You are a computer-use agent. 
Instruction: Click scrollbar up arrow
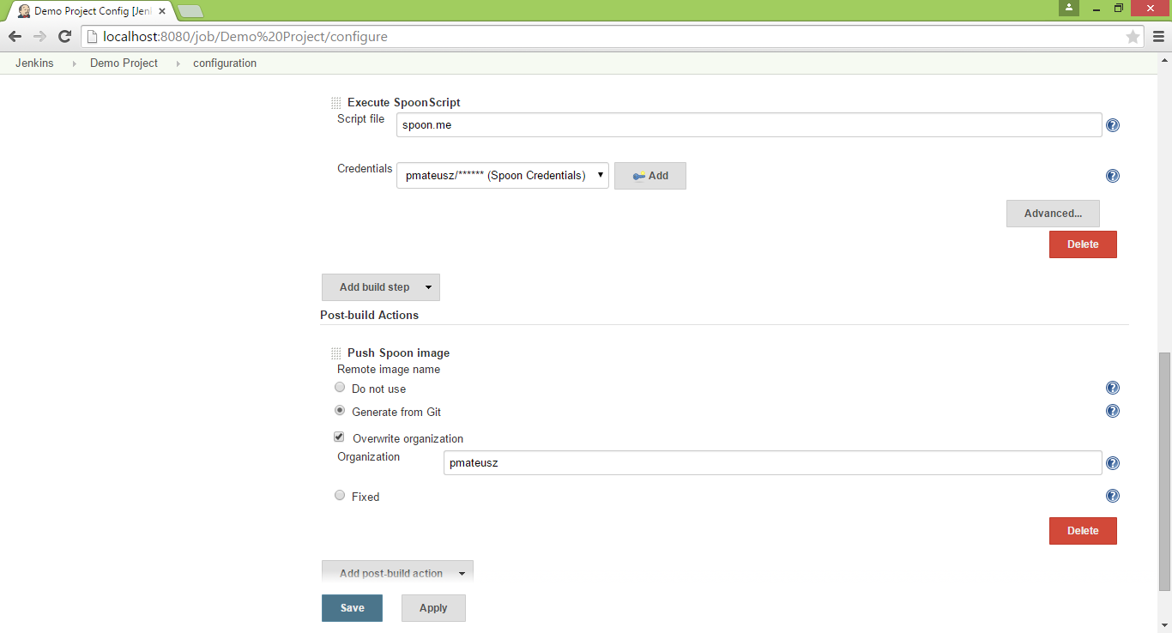[1164, 58]
